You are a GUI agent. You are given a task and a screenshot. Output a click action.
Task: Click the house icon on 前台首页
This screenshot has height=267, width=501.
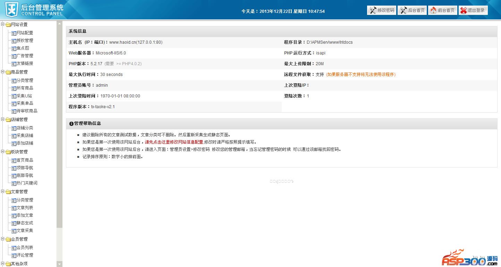click(x=433, y=10)
